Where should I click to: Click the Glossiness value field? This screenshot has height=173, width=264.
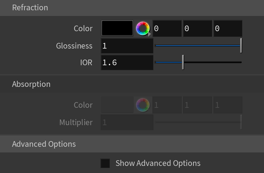coord(127,46)
